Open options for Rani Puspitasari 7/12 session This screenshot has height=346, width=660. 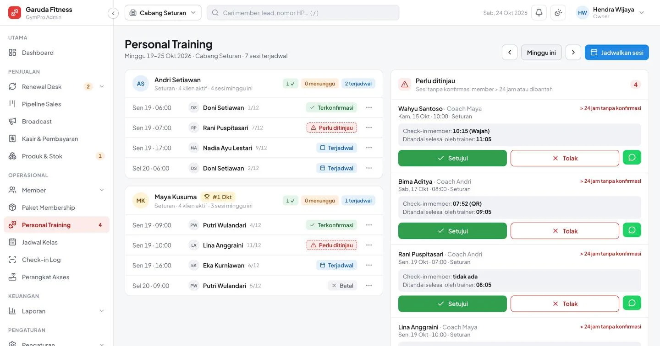pos(369,128)
